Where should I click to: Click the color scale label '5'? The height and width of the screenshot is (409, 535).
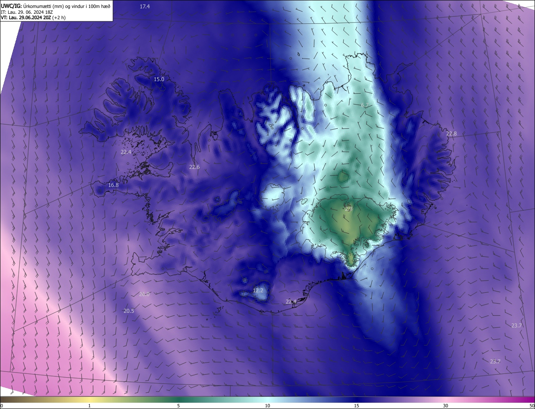tap(178, 406)
